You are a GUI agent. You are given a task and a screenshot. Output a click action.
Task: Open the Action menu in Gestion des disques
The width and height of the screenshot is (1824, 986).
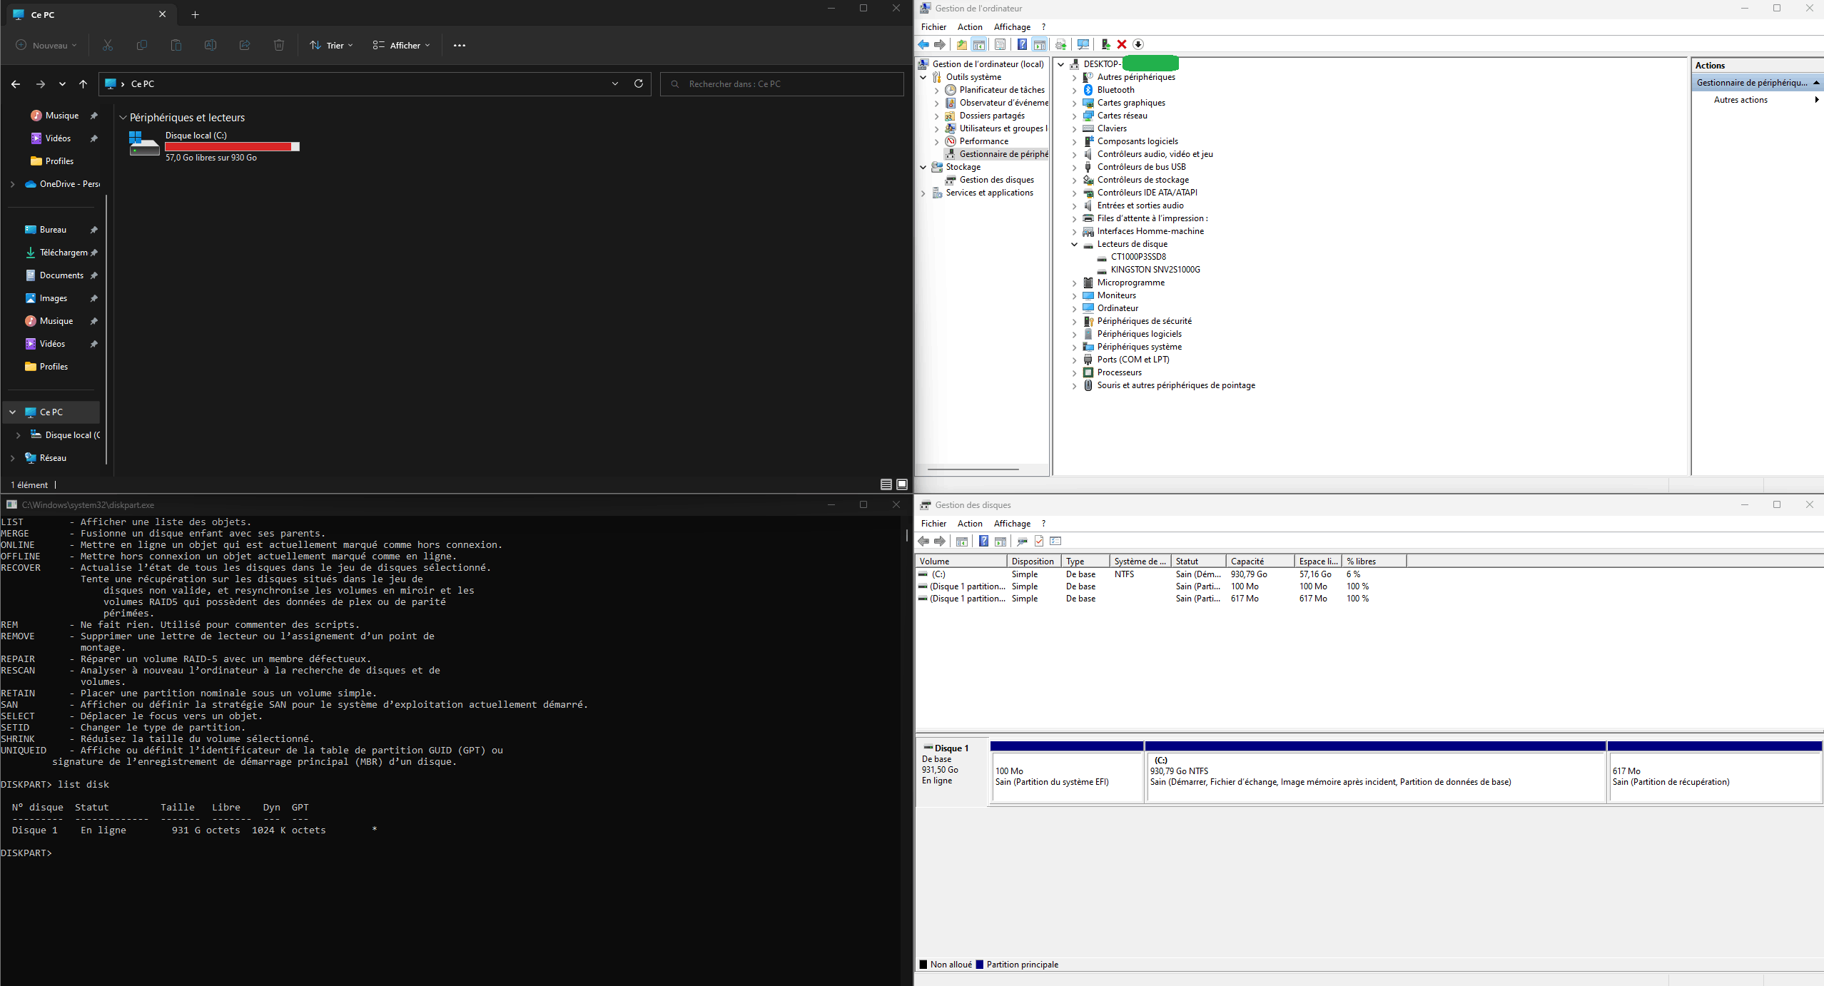[x=969, y=524]
